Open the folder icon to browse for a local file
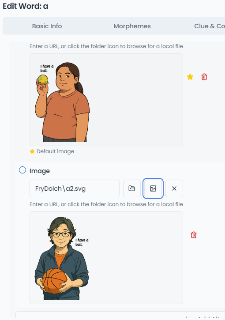This screenshot has width=225, height=320. (132, 188)
